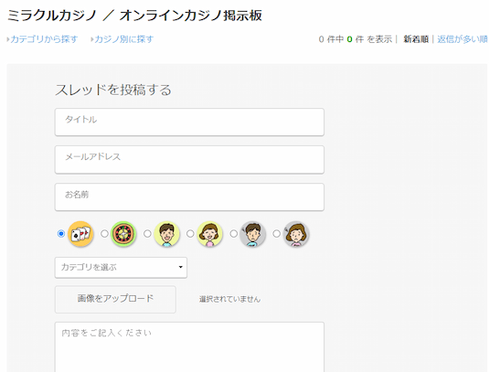This screenshot has width=489, height=372.
Task: Click the ミラクルカジノ / オンラインカジノ掲示板 page title
Action: [134, 16]
